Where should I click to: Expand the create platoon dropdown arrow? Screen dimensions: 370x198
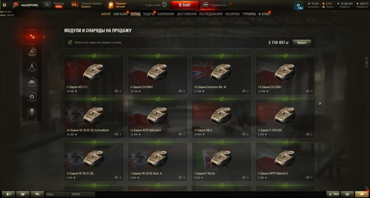[142, 5]
